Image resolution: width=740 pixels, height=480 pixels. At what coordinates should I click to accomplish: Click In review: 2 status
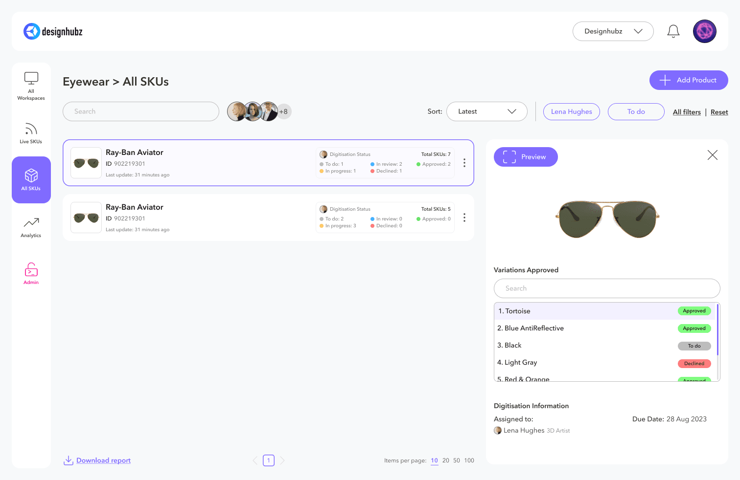tap(387, 164)
